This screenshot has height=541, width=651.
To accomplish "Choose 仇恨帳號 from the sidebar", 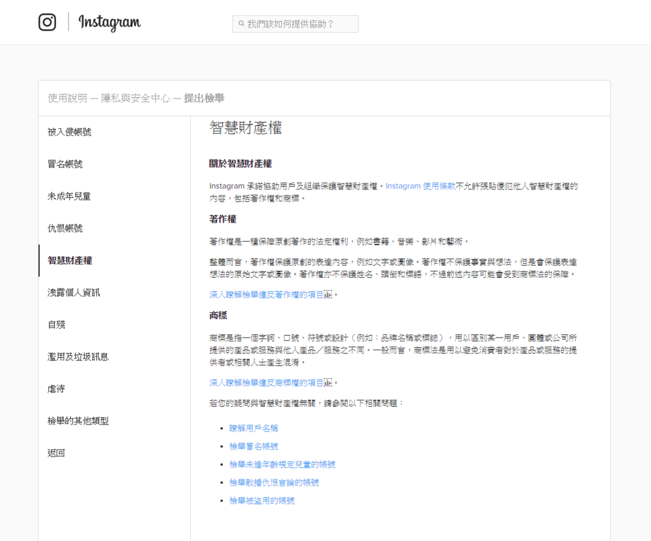I will (x=65, y=228).
